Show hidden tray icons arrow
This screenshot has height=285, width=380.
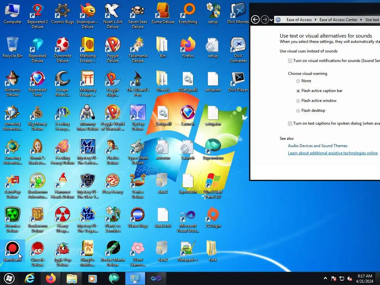point(325,278)
